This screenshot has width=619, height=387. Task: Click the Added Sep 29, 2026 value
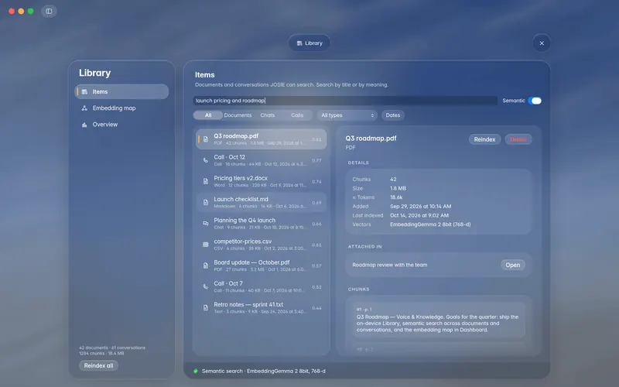pos(420,206)
